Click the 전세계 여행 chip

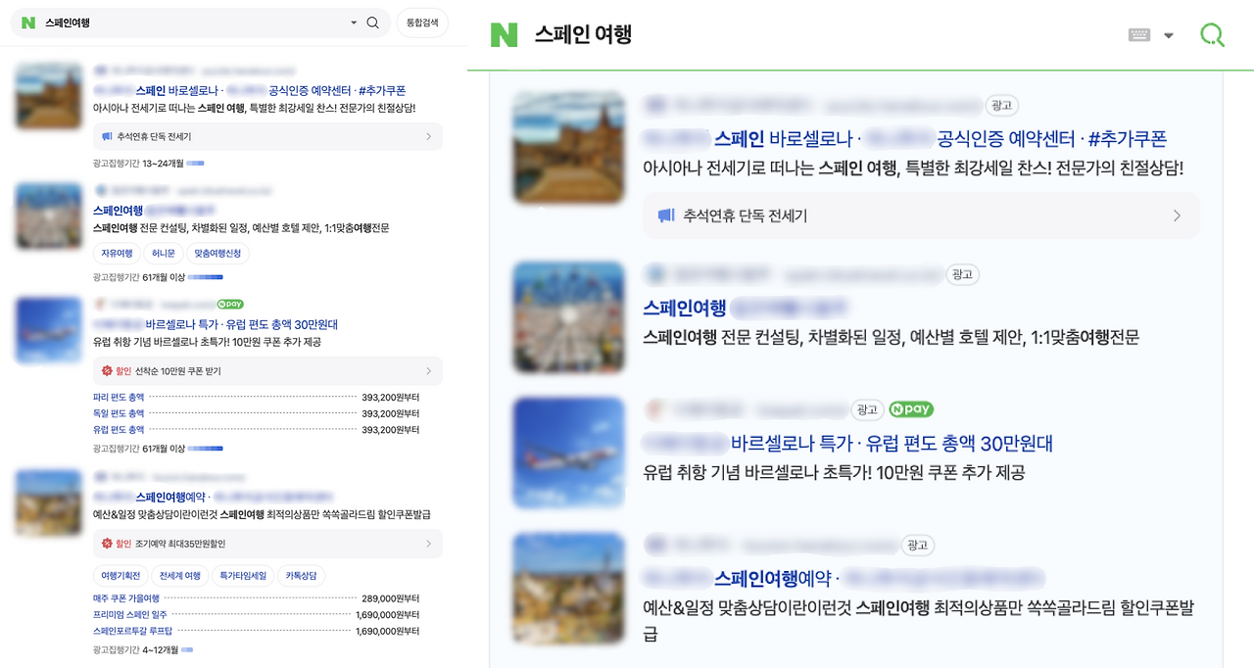pos(180,576)
